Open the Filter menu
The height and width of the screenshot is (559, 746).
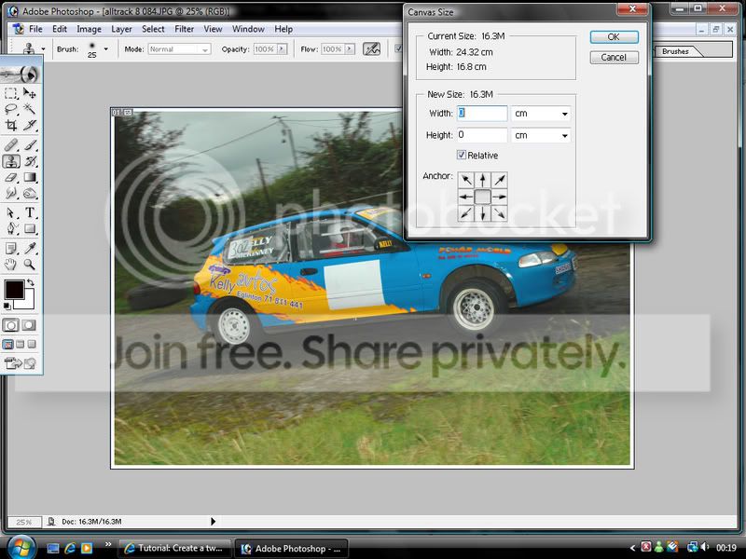tap(186, 29)
